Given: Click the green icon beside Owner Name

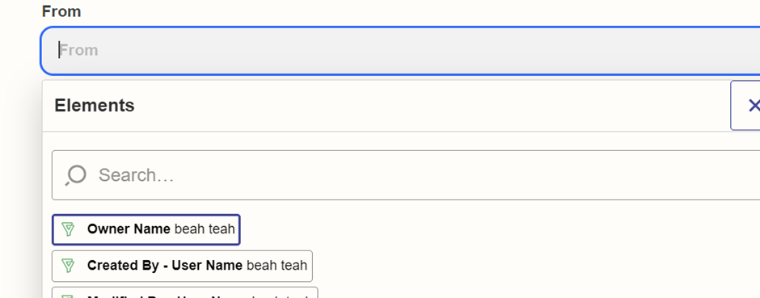Looking at the screenshot, I should point(69,229).
